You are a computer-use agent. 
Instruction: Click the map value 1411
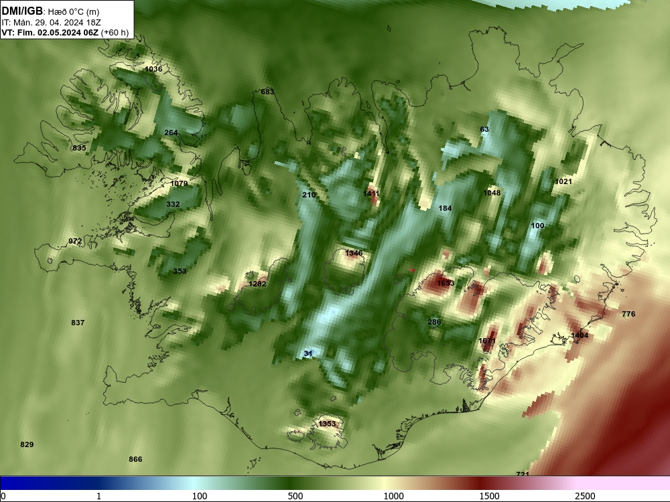click(x=371, y=194)
